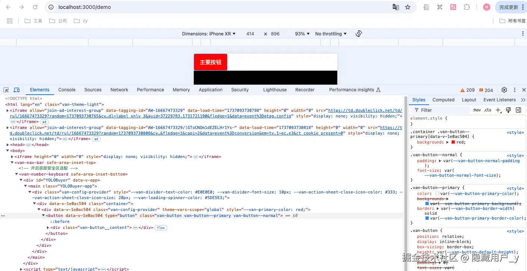Open the No throttling dropdown
This screenshot has width=527, height=271.
click(x=331, y=34)
